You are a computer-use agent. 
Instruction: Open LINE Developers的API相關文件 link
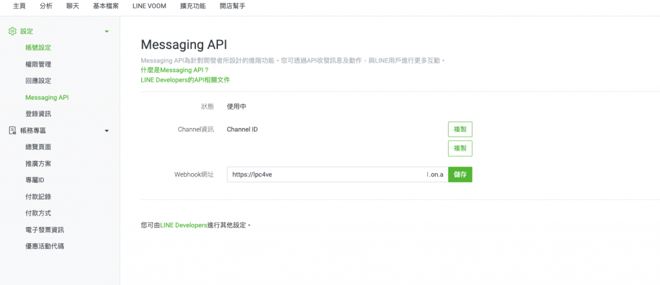coord(185,79)
